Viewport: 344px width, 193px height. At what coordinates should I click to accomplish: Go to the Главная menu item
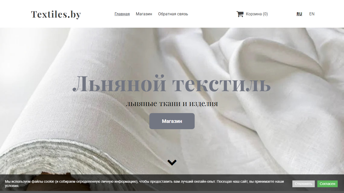122,14
